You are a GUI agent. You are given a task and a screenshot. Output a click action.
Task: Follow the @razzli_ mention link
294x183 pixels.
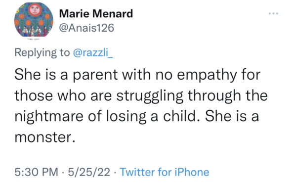[93, 52]
